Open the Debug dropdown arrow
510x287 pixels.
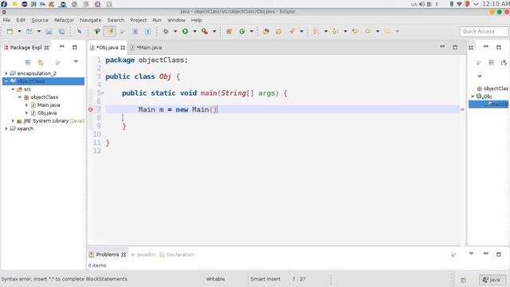click(175, 31)
